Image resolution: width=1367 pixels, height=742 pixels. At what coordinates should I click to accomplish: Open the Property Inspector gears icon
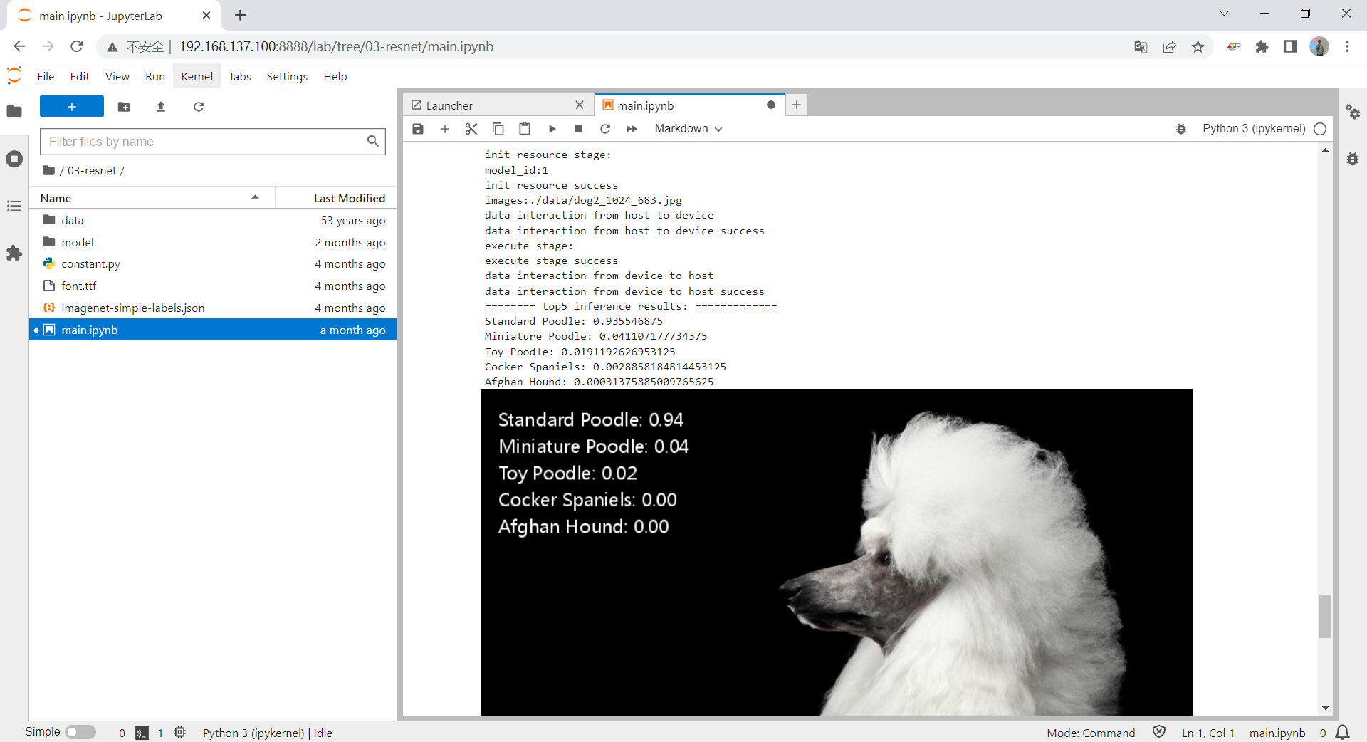point(1353,112)
